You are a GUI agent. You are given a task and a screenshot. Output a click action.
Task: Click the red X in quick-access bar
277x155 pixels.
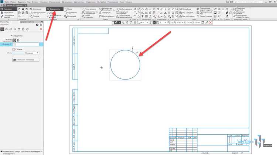click(x=211, y=22)
